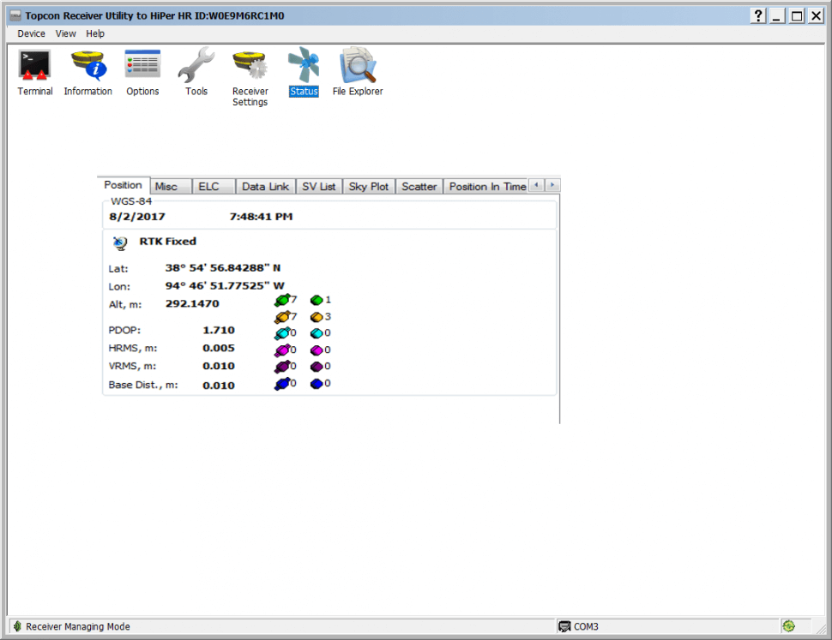Click the VRMS, m: label

pyautogui.click(x=132, y=366)
